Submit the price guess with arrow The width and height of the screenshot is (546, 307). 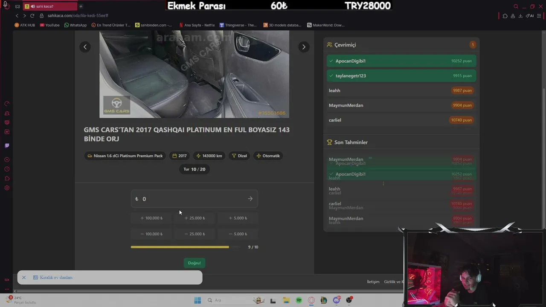[250, 199]
